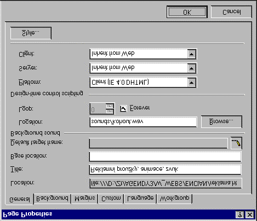This screenshot has width=257, height=221.
Task: Click the OK button
Action: click(x=187, y=12)
